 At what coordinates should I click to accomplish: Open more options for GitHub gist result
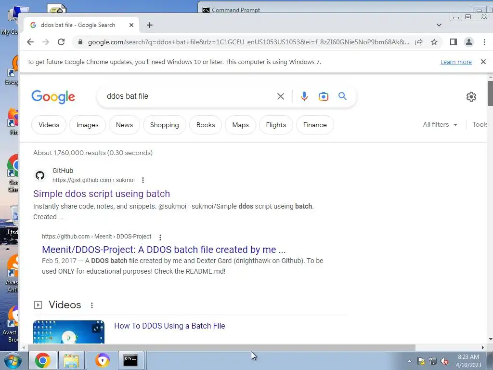[143, 180]
